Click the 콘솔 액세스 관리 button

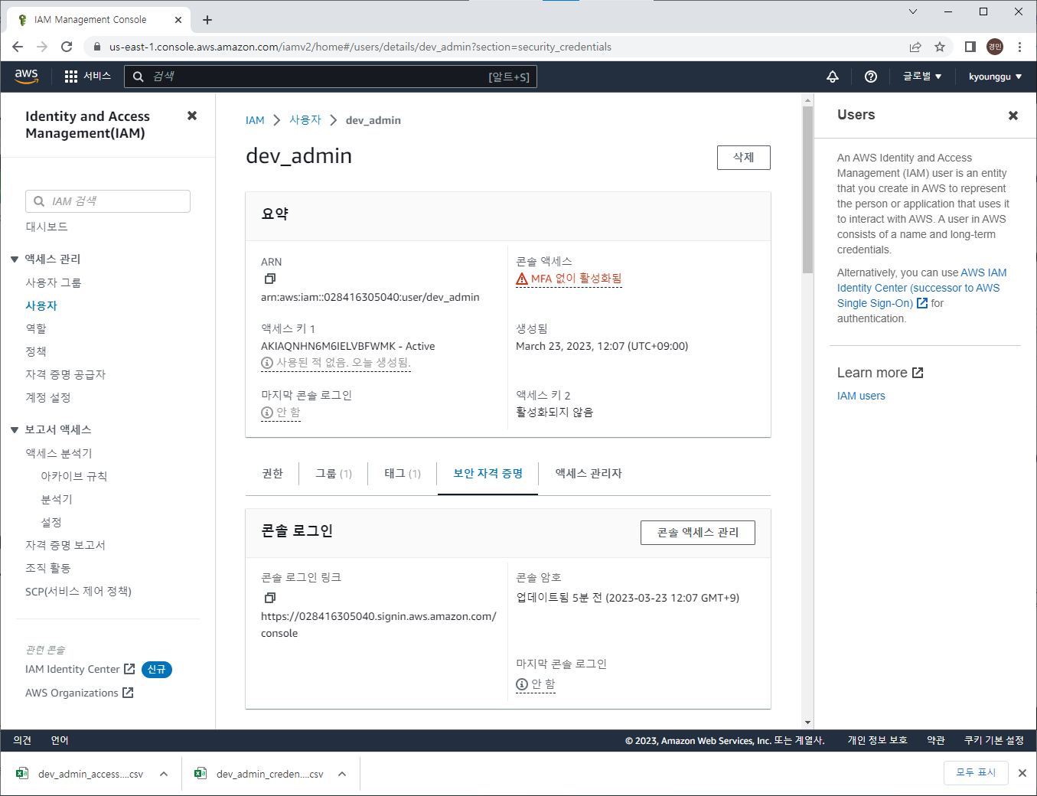(698, 533)
